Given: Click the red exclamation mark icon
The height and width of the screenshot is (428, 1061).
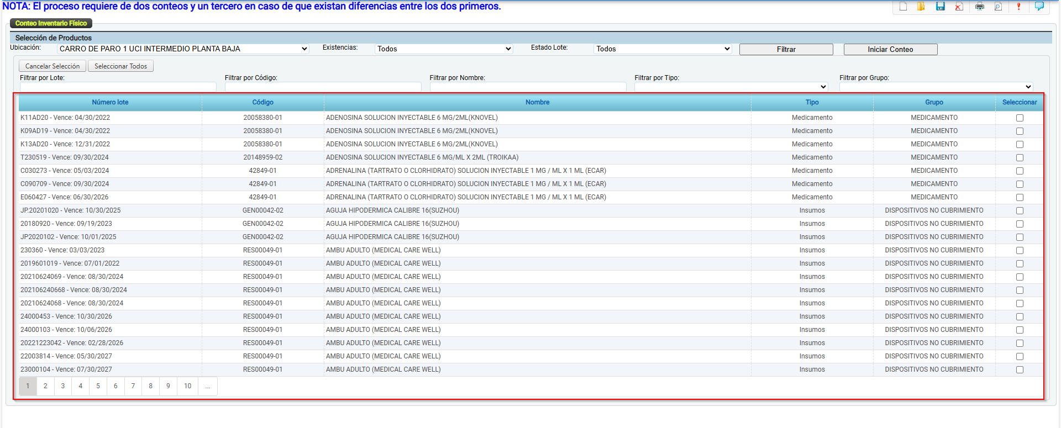Looking at the screenshot, I should click(1018, 7).
